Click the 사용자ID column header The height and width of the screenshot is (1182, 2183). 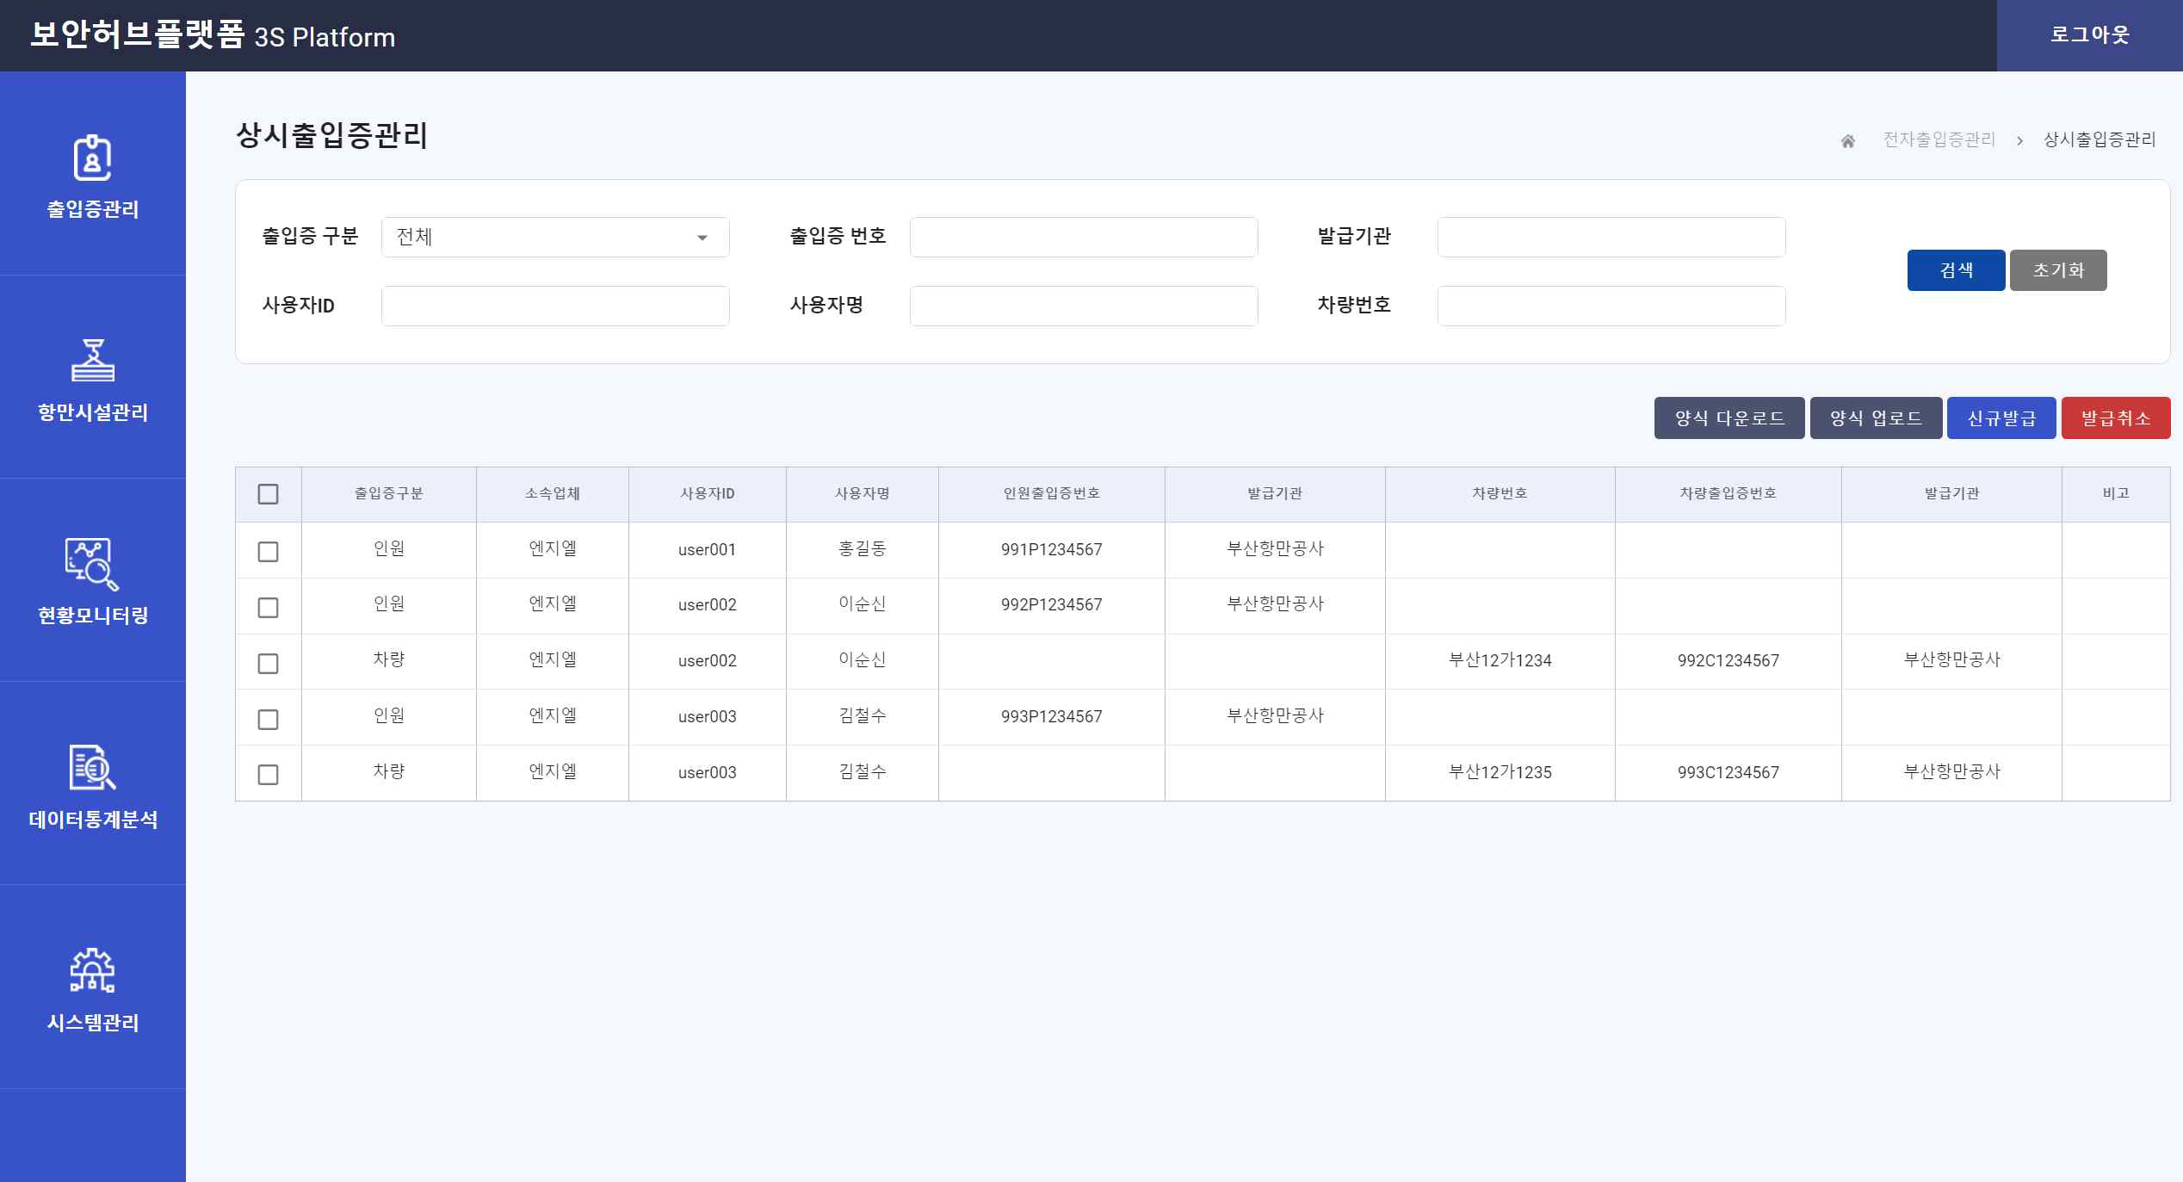708,494
